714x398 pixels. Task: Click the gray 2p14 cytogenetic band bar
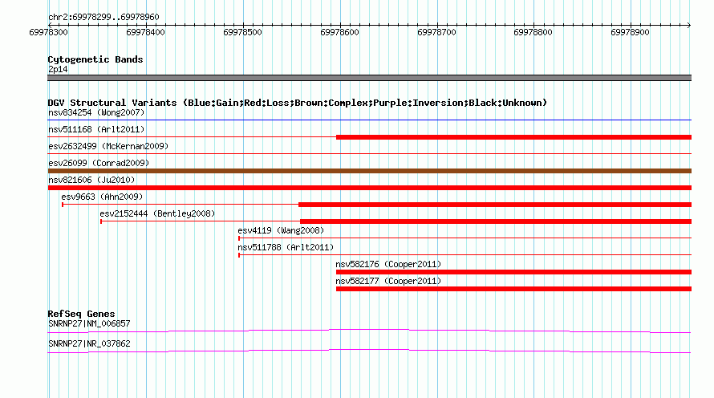[369, 78]
